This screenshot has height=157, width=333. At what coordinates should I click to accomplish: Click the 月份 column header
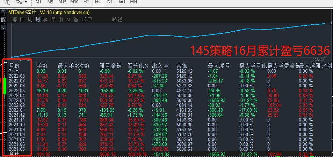tap(14, 66)
